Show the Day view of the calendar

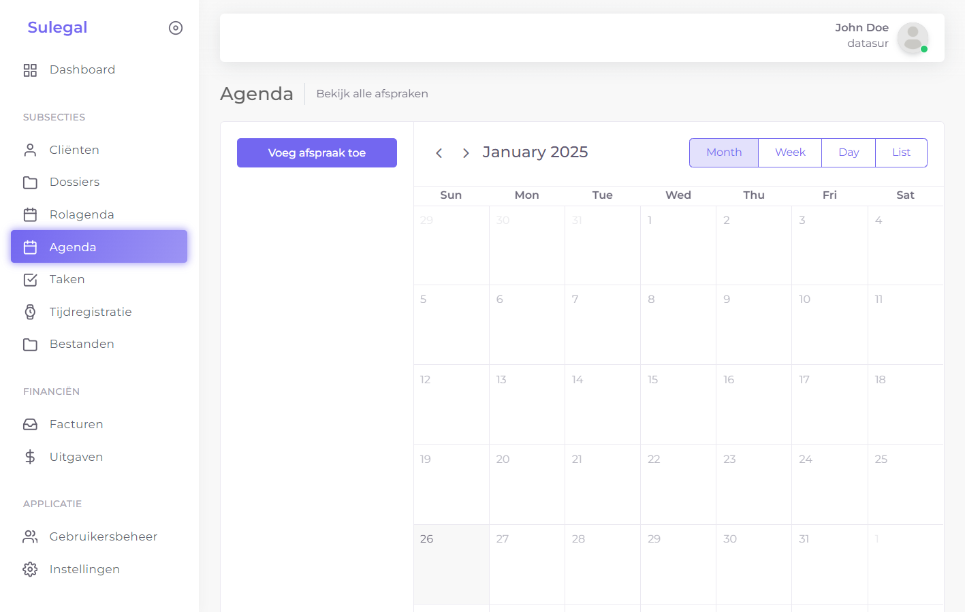coord(849,152)
